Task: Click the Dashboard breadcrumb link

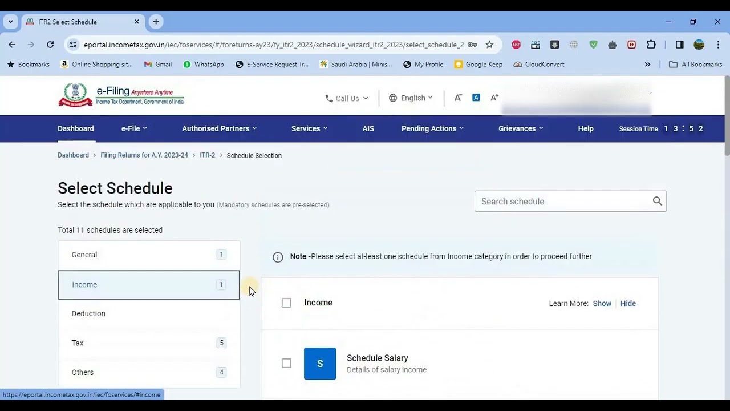Action: click(73, 155)
